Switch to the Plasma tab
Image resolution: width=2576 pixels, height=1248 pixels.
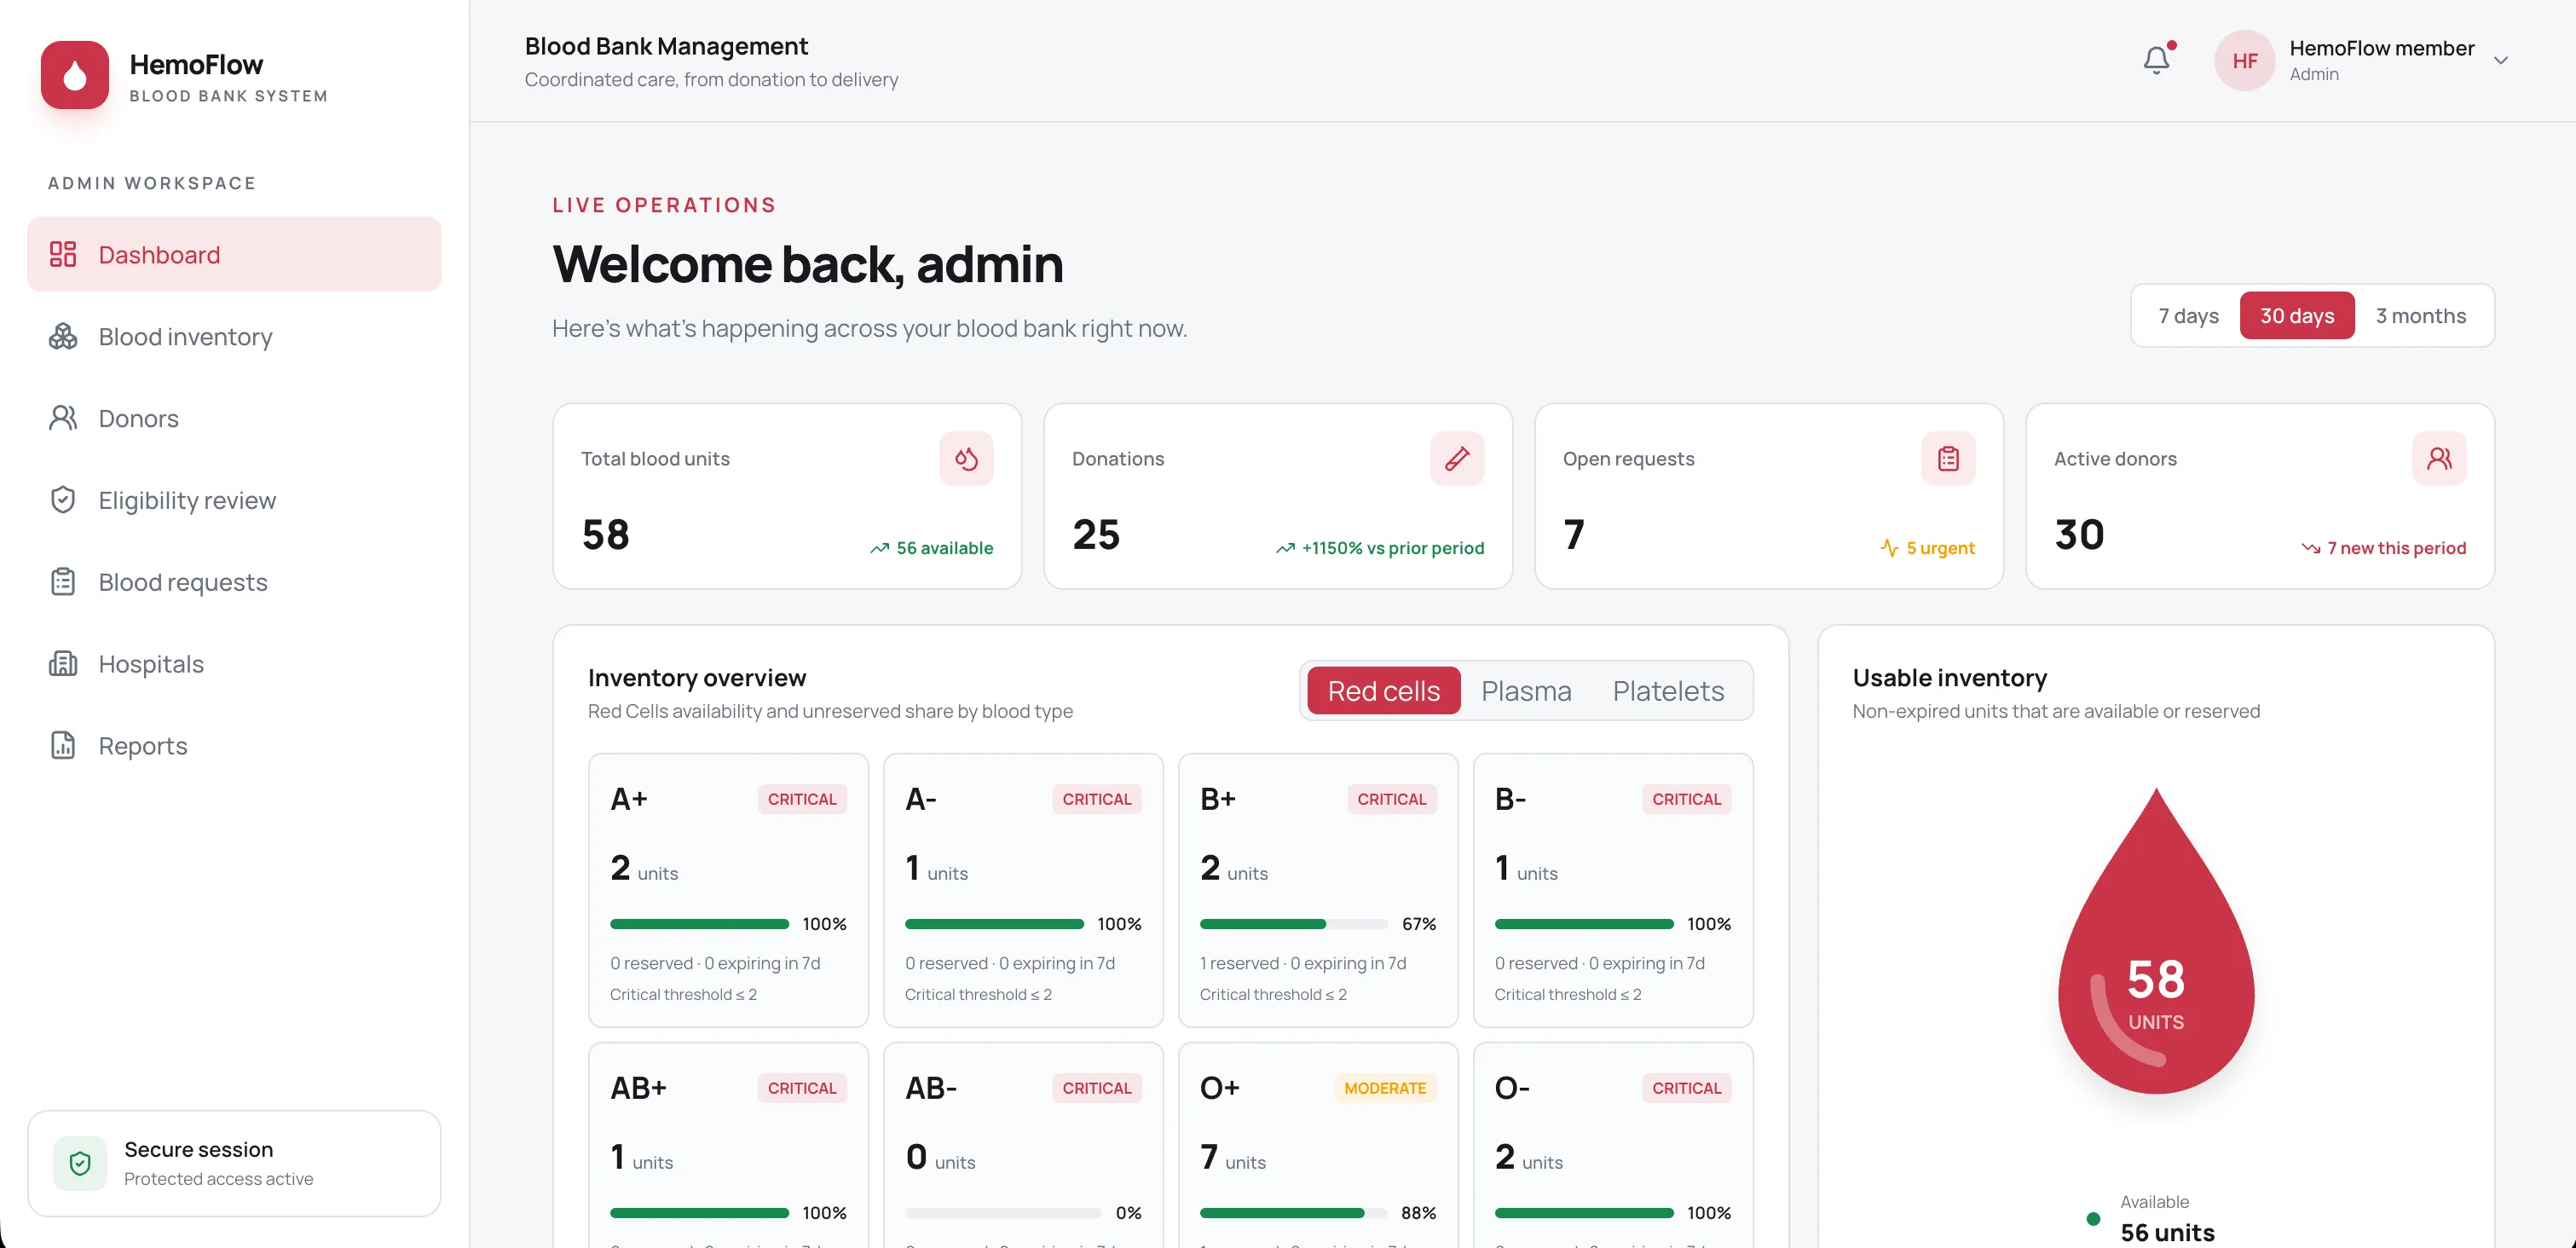coord(1526,691)
